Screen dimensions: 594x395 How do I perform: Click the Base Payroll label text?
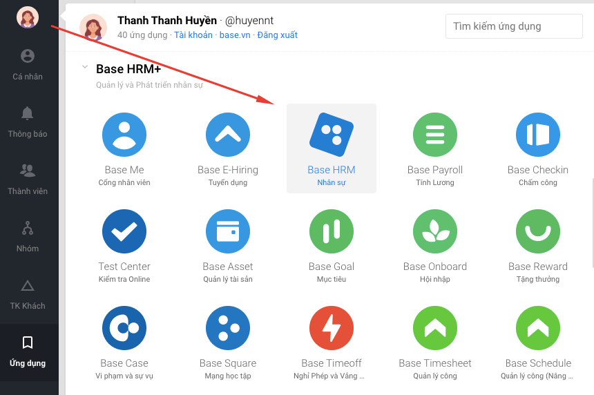click(x=435, y=170)
